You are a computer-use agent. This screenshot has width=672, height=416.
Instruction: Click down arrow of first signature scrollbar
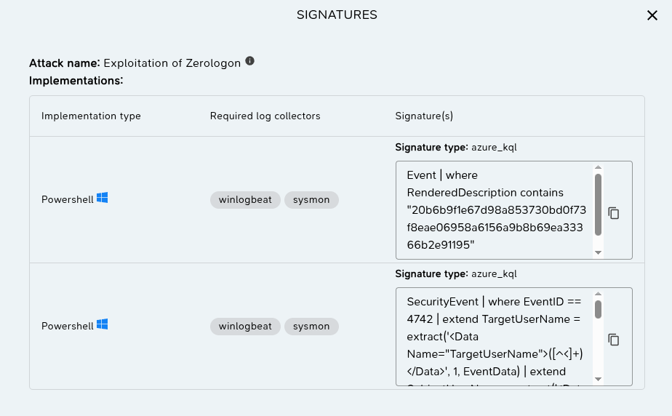[599, 253]
